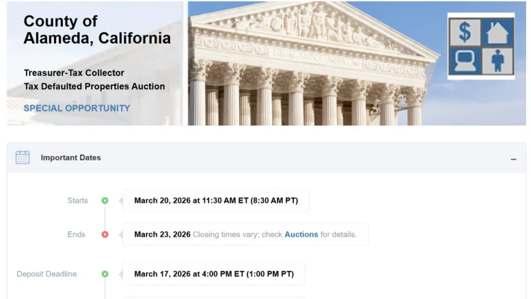Screen dimensions: 531x299
Task: Collapse the Important Dates panel with the minus
Action: tap(513, 159)
